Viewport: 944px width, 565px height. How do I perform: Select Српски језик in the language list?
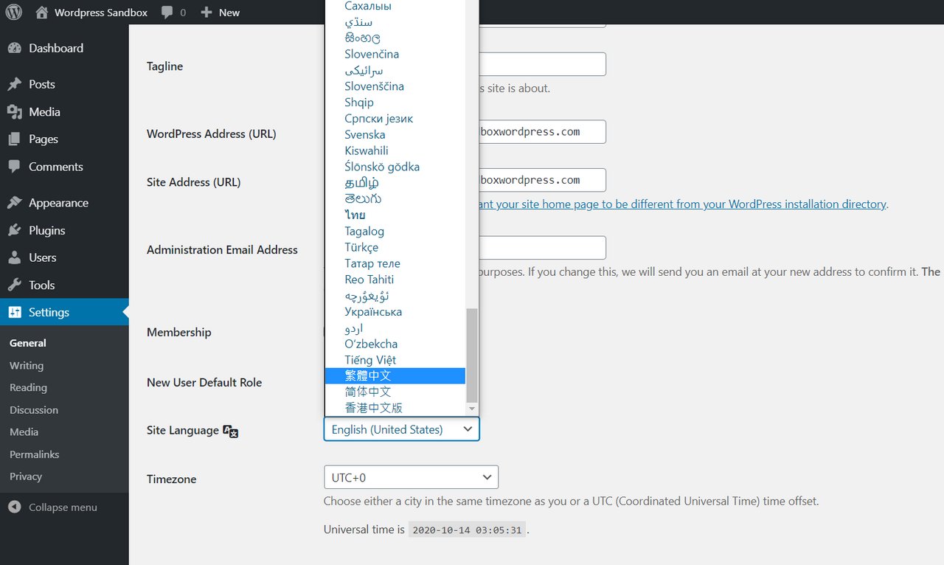pyautogui.click(x=395, y=119)
